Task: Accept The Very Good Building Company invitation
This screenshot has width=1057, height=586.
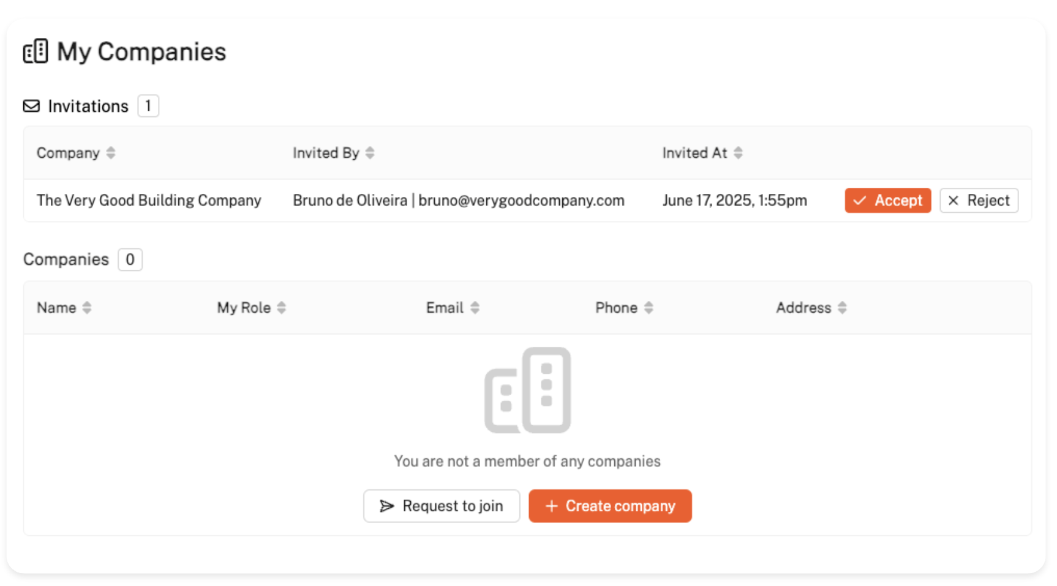Action: point(887,201)
